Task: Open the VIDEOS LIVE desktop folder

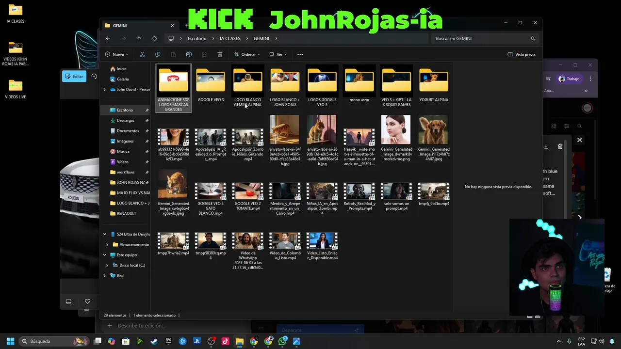Action: click(16, 89)
